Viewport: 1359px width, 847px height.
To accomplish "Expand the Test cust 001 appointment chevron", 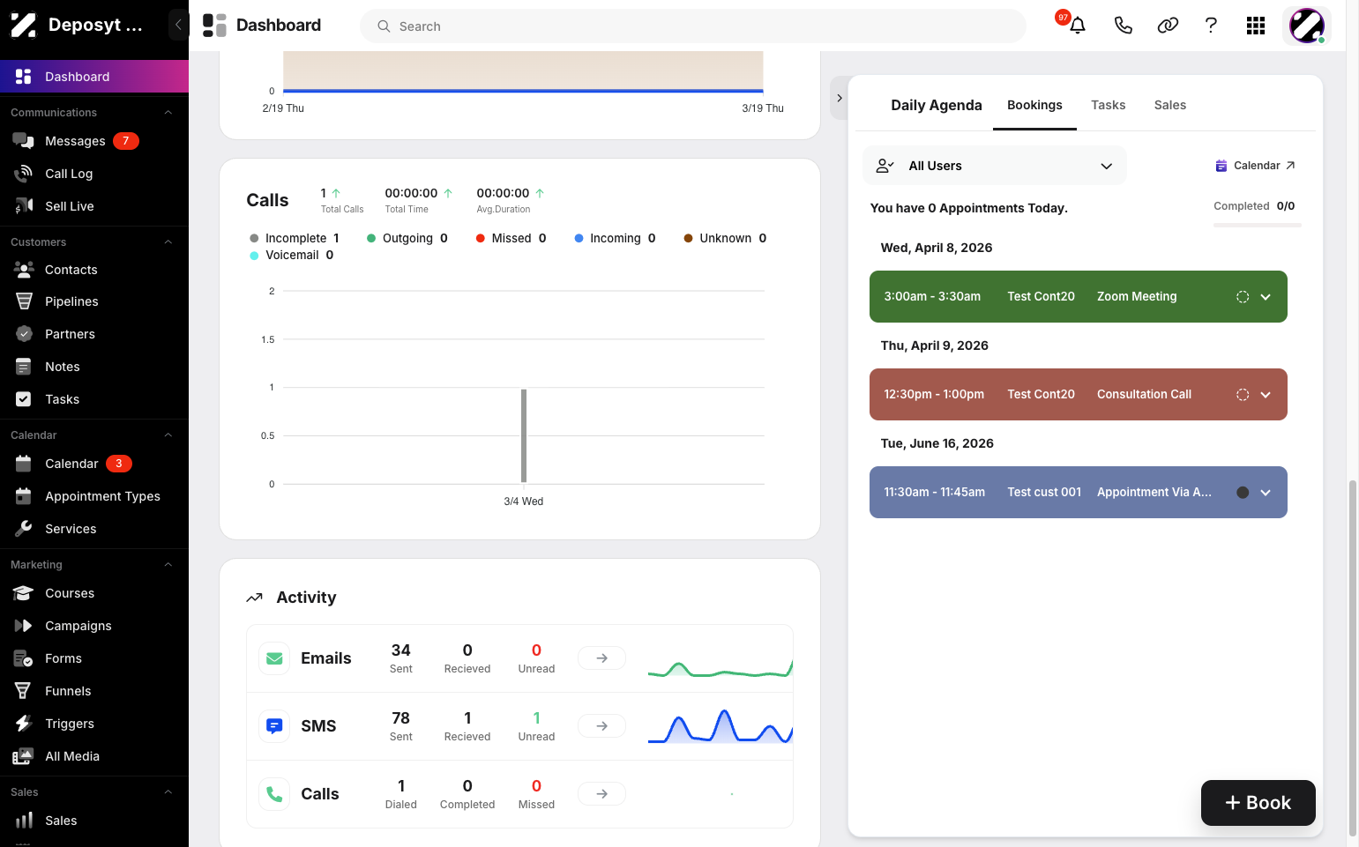I will coord(1266,493).
